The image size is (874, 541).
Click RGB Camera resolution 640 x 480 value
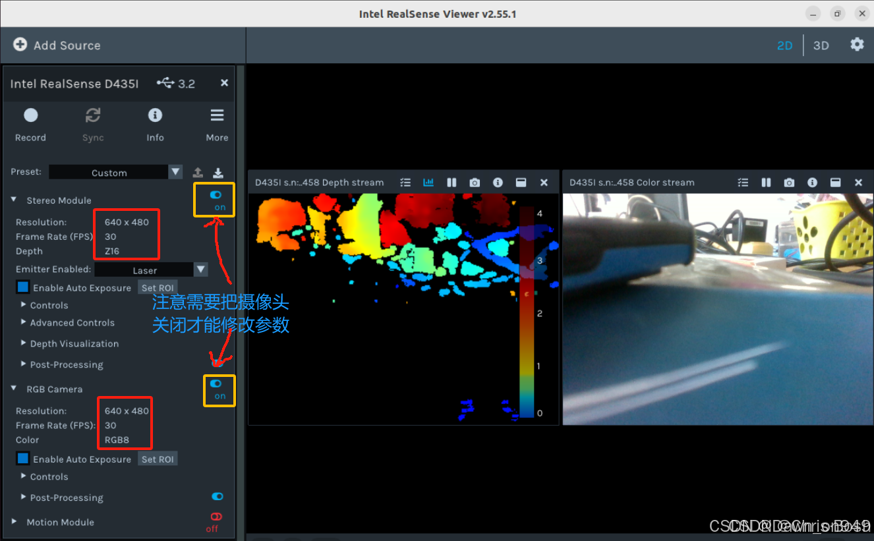pyautogui.click(x=127, y=411)
